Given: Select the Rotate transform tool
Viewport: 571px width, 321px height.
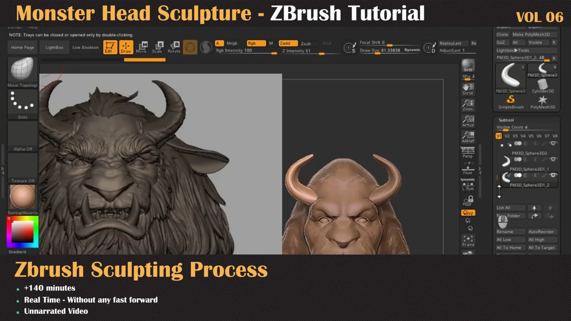Looking at the screenshot, I should coord(174,47).
